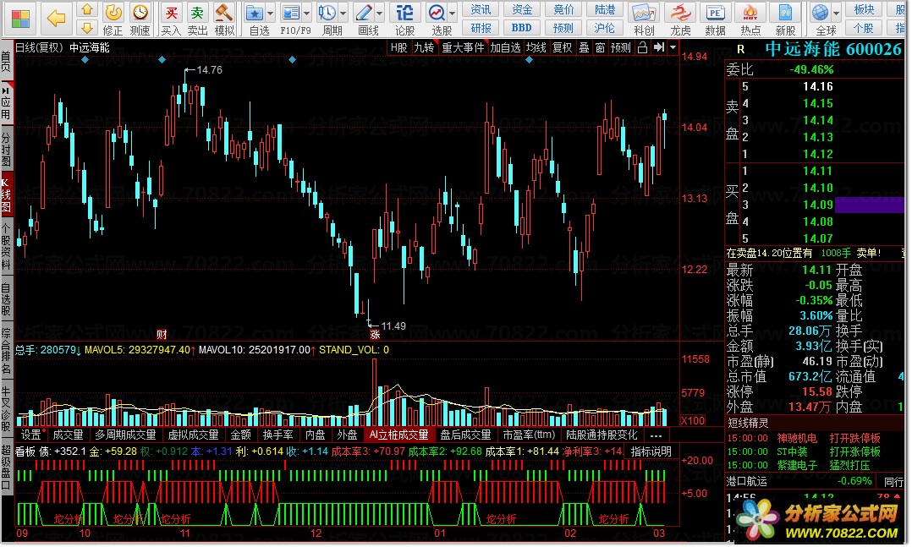The image size is (912, 547).
Task: Toggle the H股 display
Action: pyautogui.click(x=399, y=47)
